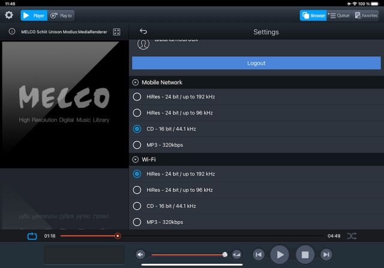The image size is (384, 268).
Task: Click the volume slider knob
Action: pos(225,255)
